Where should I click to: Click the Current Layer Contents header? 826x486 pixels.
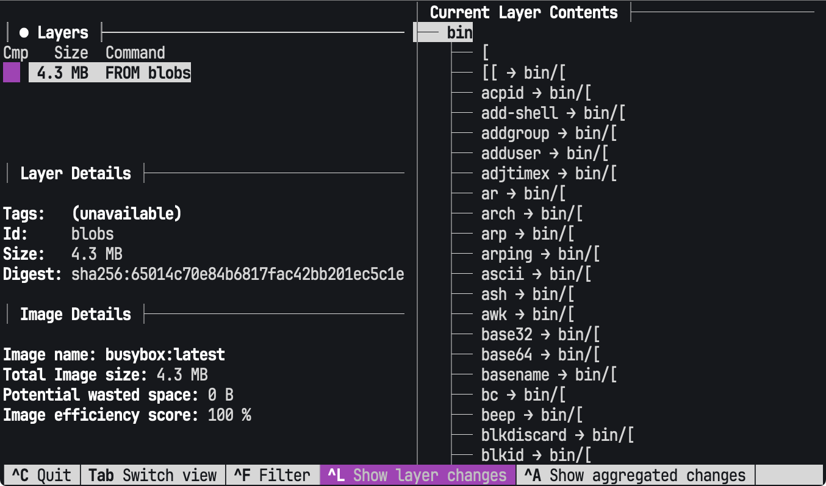click(524, 12)
